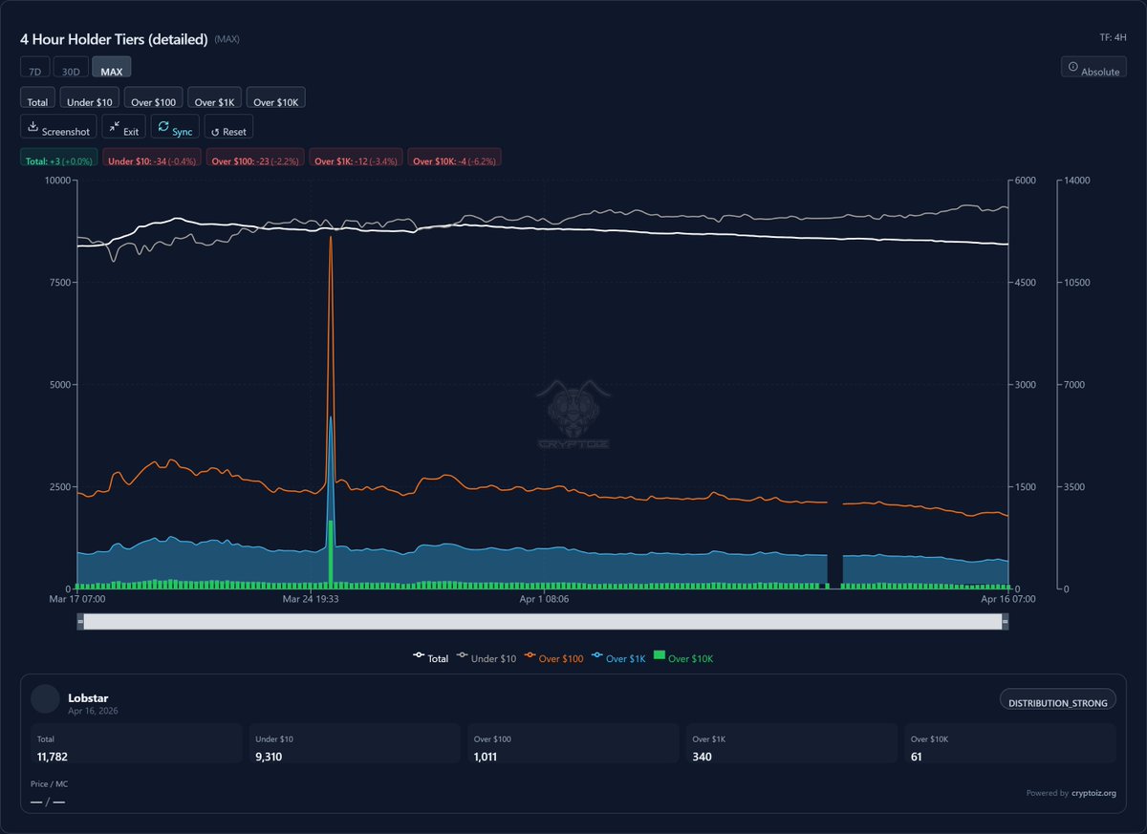Image resolution: width=1147 pixels, height=834 pixels.
Task: Click the Under $10 9,310 stat card
Action: [x=355, y=743]
